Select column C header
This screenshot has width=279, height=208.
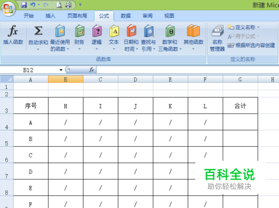[x=100, y=80]
